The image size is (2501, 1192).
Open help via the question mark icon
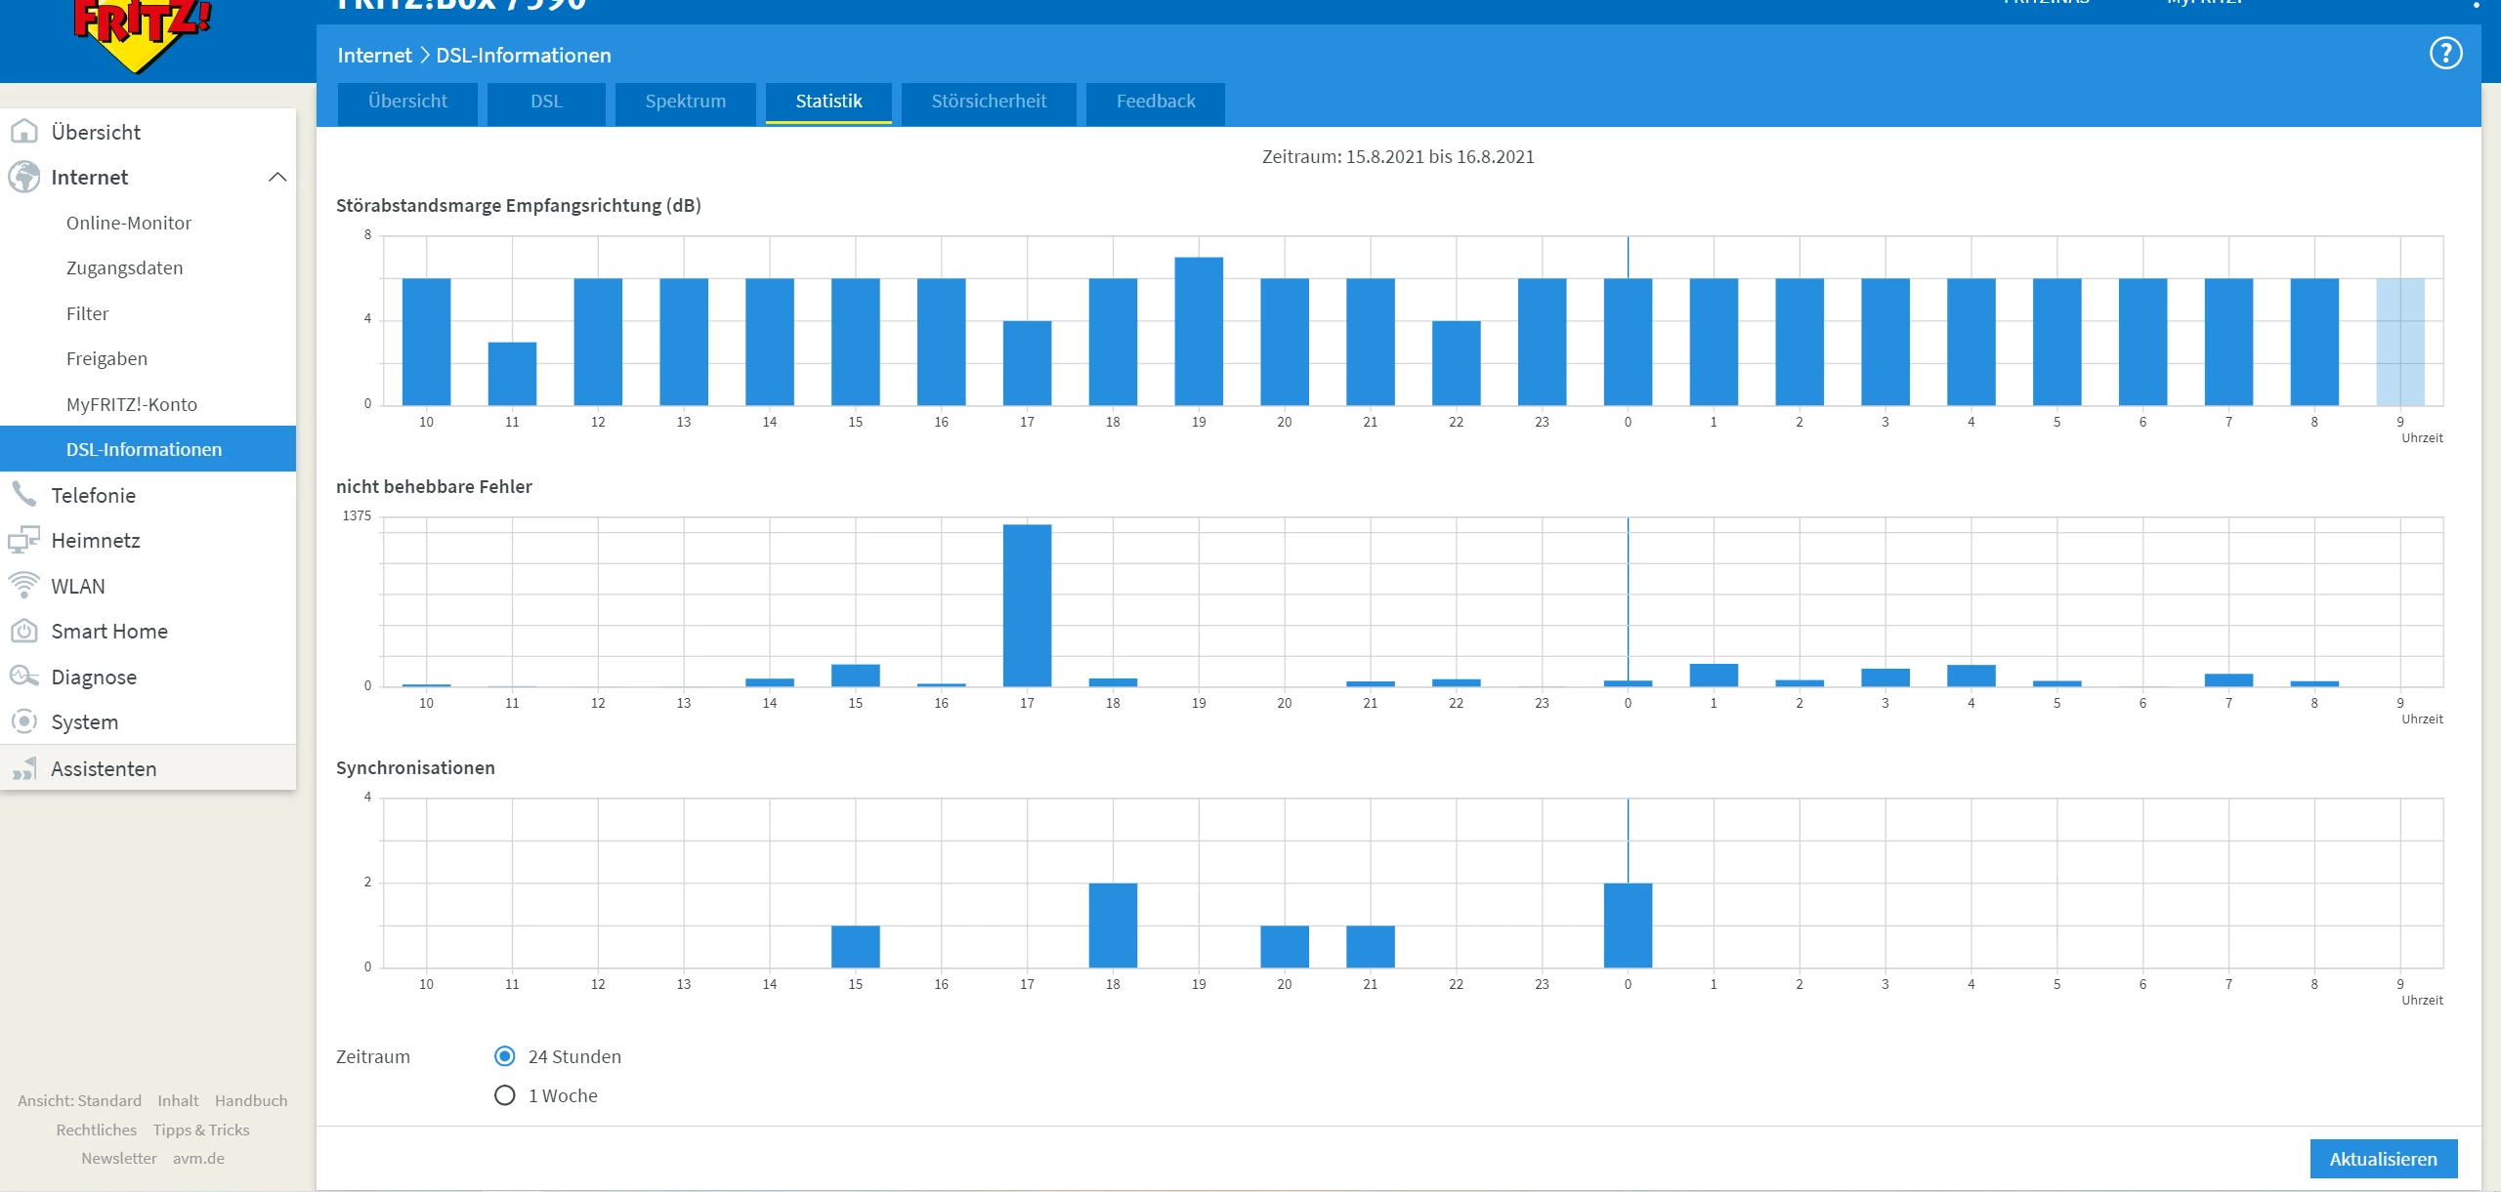(x=2445, y=54)
